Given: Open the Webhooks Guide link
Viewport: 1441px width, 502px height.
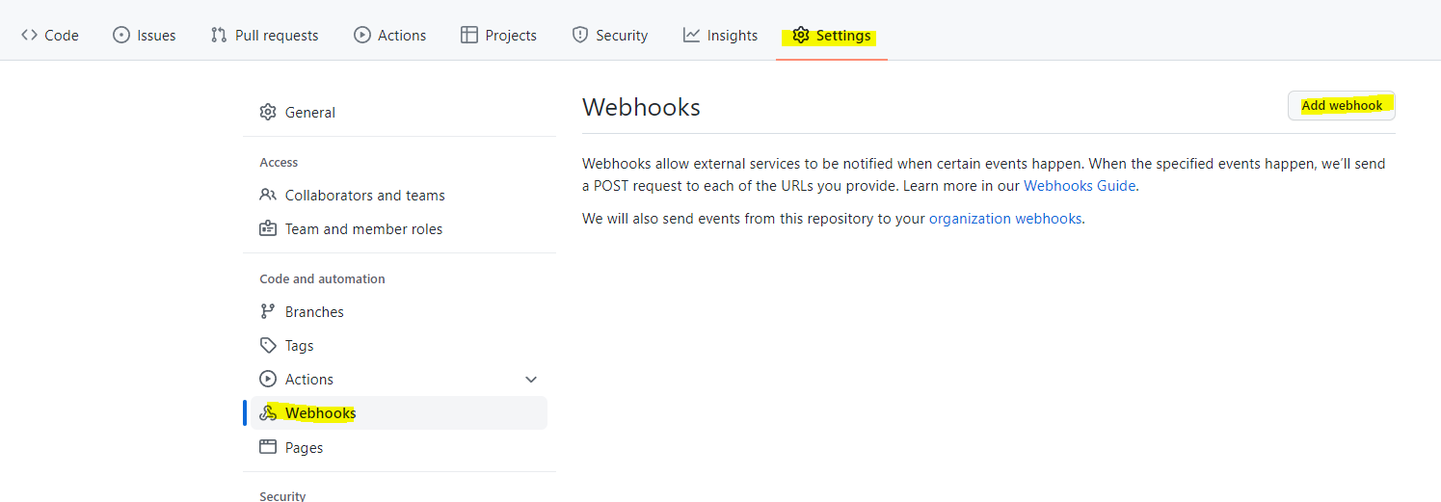Looking at the screenshot, I should 1080,186.
